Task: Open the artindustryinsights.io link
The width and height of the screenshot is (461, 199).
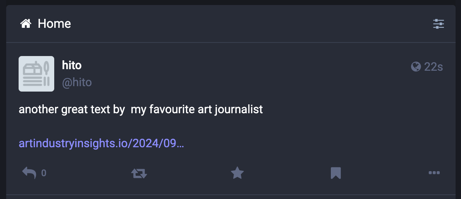Action: pos(101,144)
